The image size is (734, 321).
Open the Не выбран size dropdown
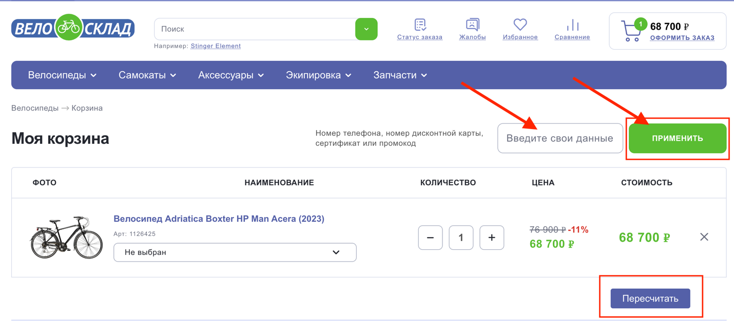coord(235,252)
